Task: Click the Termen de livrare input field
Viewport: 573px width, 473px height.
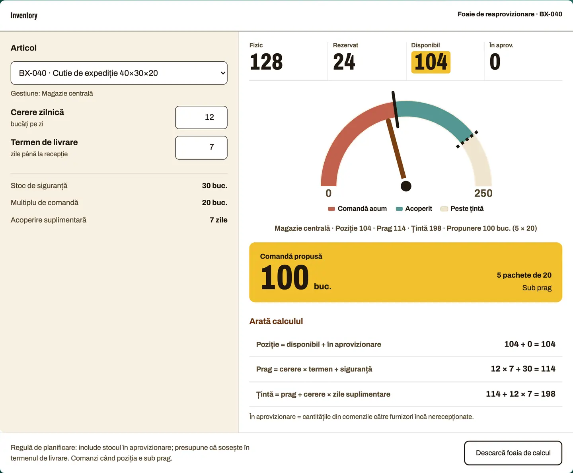Action: 201,148
